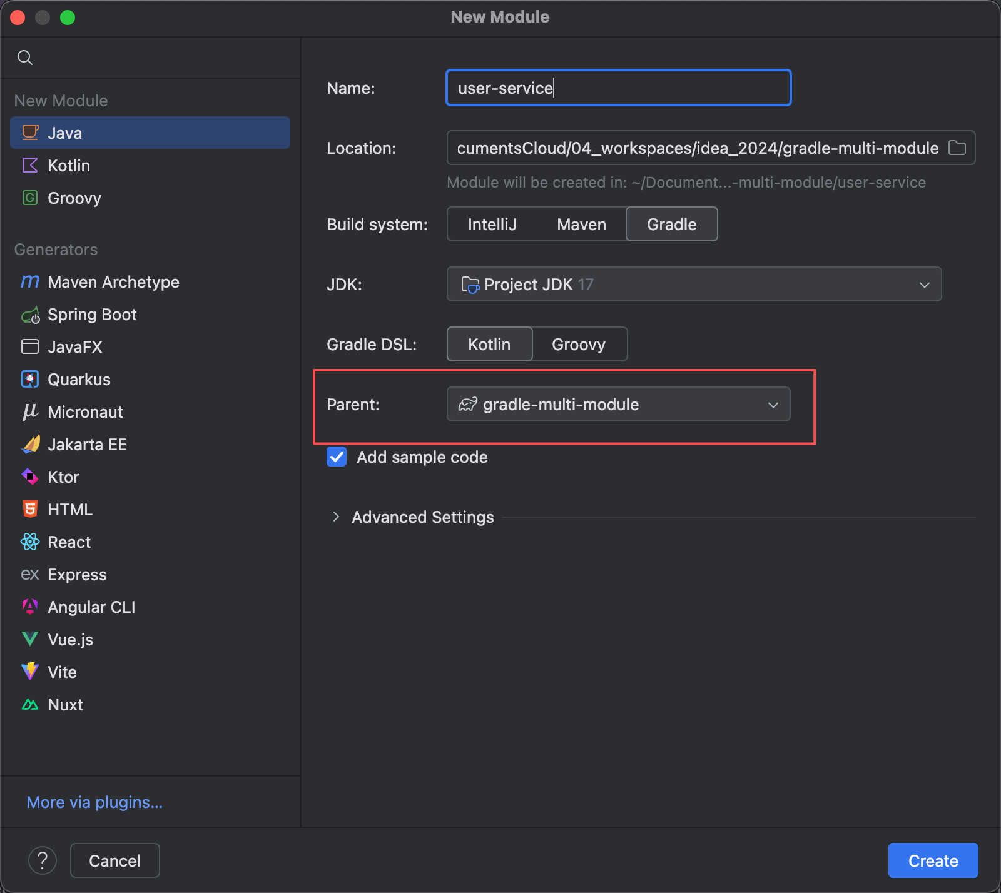Click the Java coffee cup icon
The width and height of the screenshot is (1001, 893).
point(30,133)
